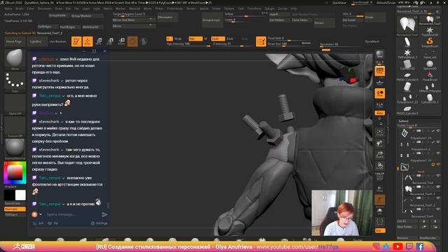
Task: Toggle the orange Qvyz button on shelf
Action: pyautogui.click(x=379, y=113)
